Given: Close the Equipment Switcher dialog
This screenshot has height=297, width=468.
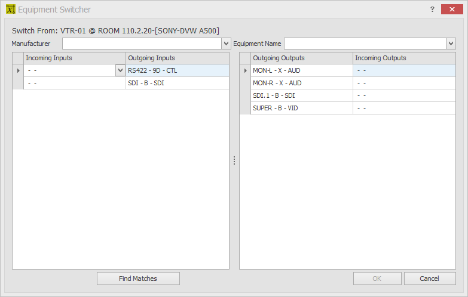Looking at the screenshot, I should 452,9.
